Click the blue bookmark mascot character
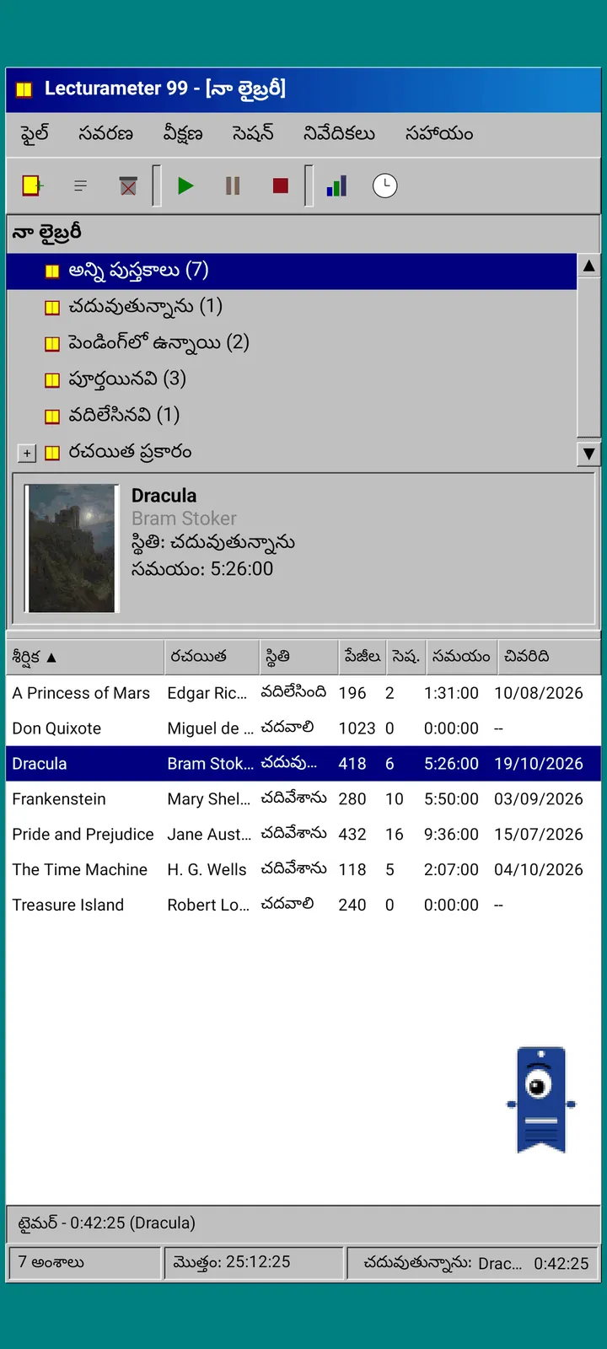This screenshot has height=1349, width=607. coord(541,1100)
